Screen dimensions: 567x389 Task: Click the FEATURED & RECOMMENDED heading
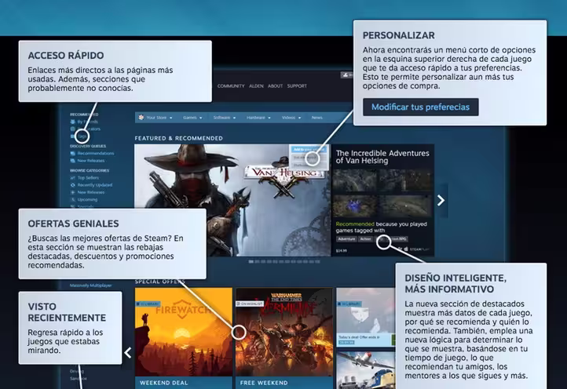coord(178,138)
